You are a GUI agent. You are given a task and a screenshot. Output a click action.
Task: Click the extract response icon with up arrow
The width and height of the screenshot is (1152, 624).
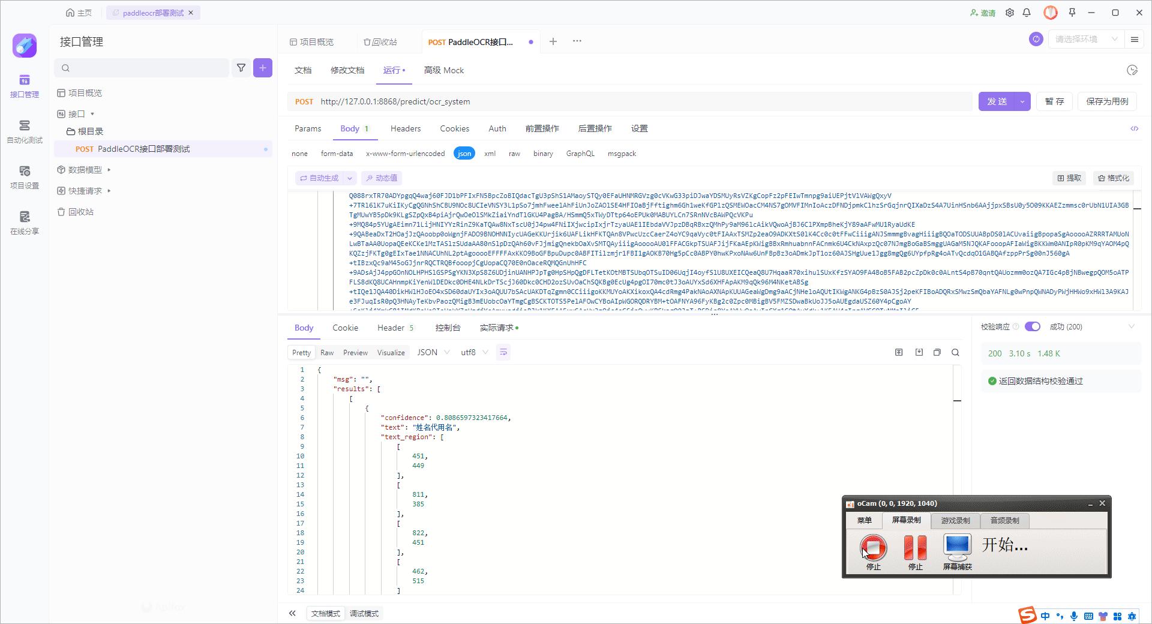point(899,352)
